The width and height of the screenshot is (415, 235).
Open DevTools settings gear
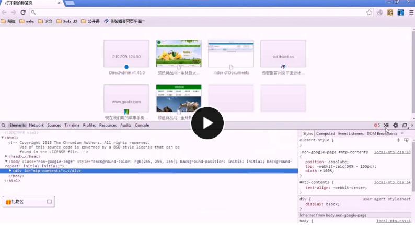point(396,125)
